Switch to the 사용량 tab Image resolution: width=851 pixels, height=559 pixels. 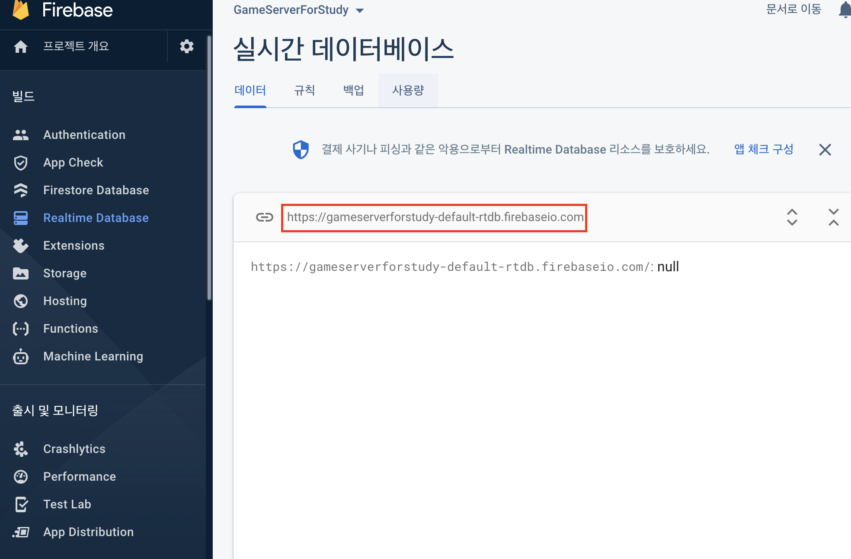(408, 90)
